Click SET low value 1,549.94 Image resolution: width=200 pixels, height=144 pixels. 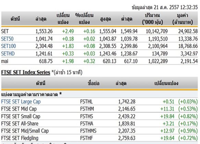129,31
